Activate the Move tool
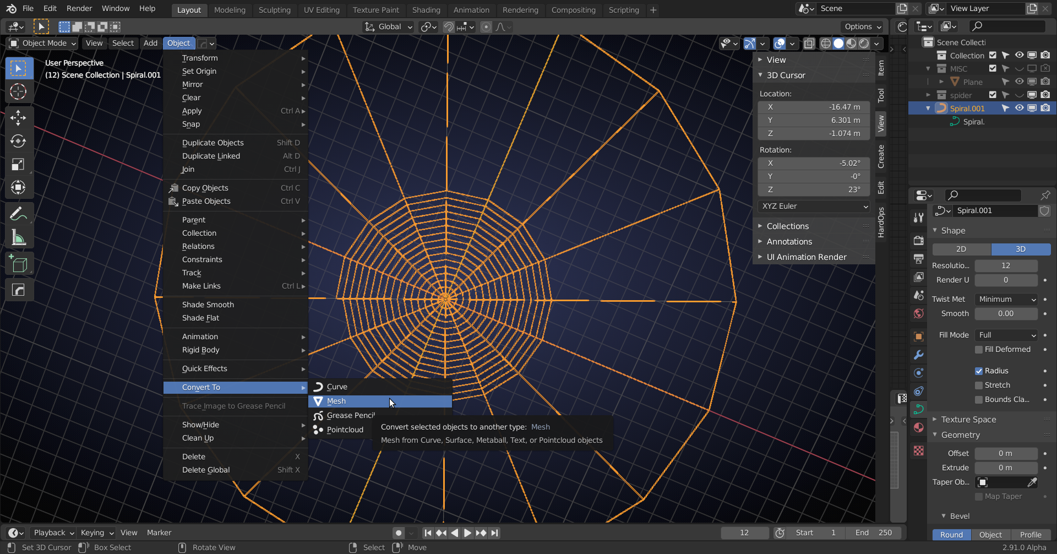 [18, 117]
